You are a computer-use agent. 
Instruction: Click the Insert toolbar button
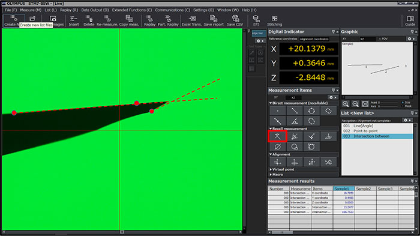pyautogui.click(x=74, y=20)
